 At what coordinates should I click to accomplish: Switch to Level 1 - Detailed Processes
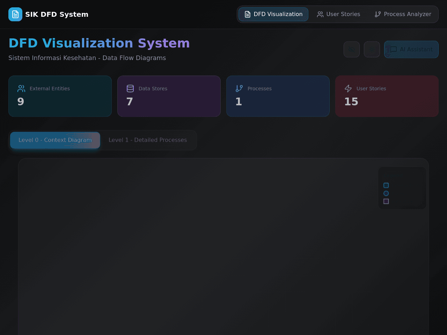(x=148, y=140)
